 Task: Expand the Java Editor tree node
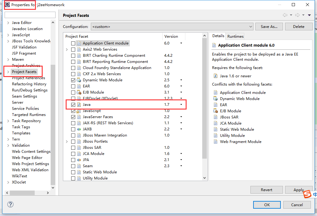point(8,23)
